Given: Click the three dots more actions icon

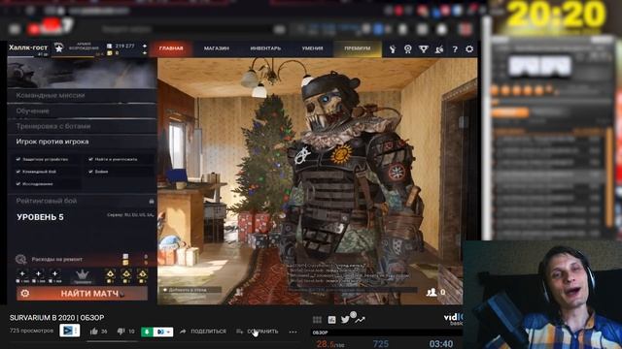Looking at the screenshot, I should (x=293, y=332).
